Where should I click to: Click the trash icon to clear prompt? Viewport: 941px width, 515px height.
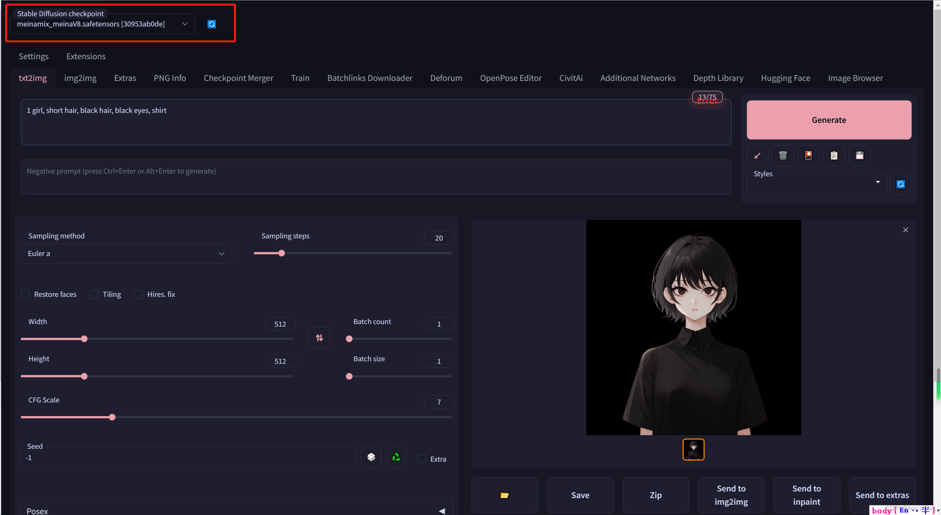pos(783,156)
